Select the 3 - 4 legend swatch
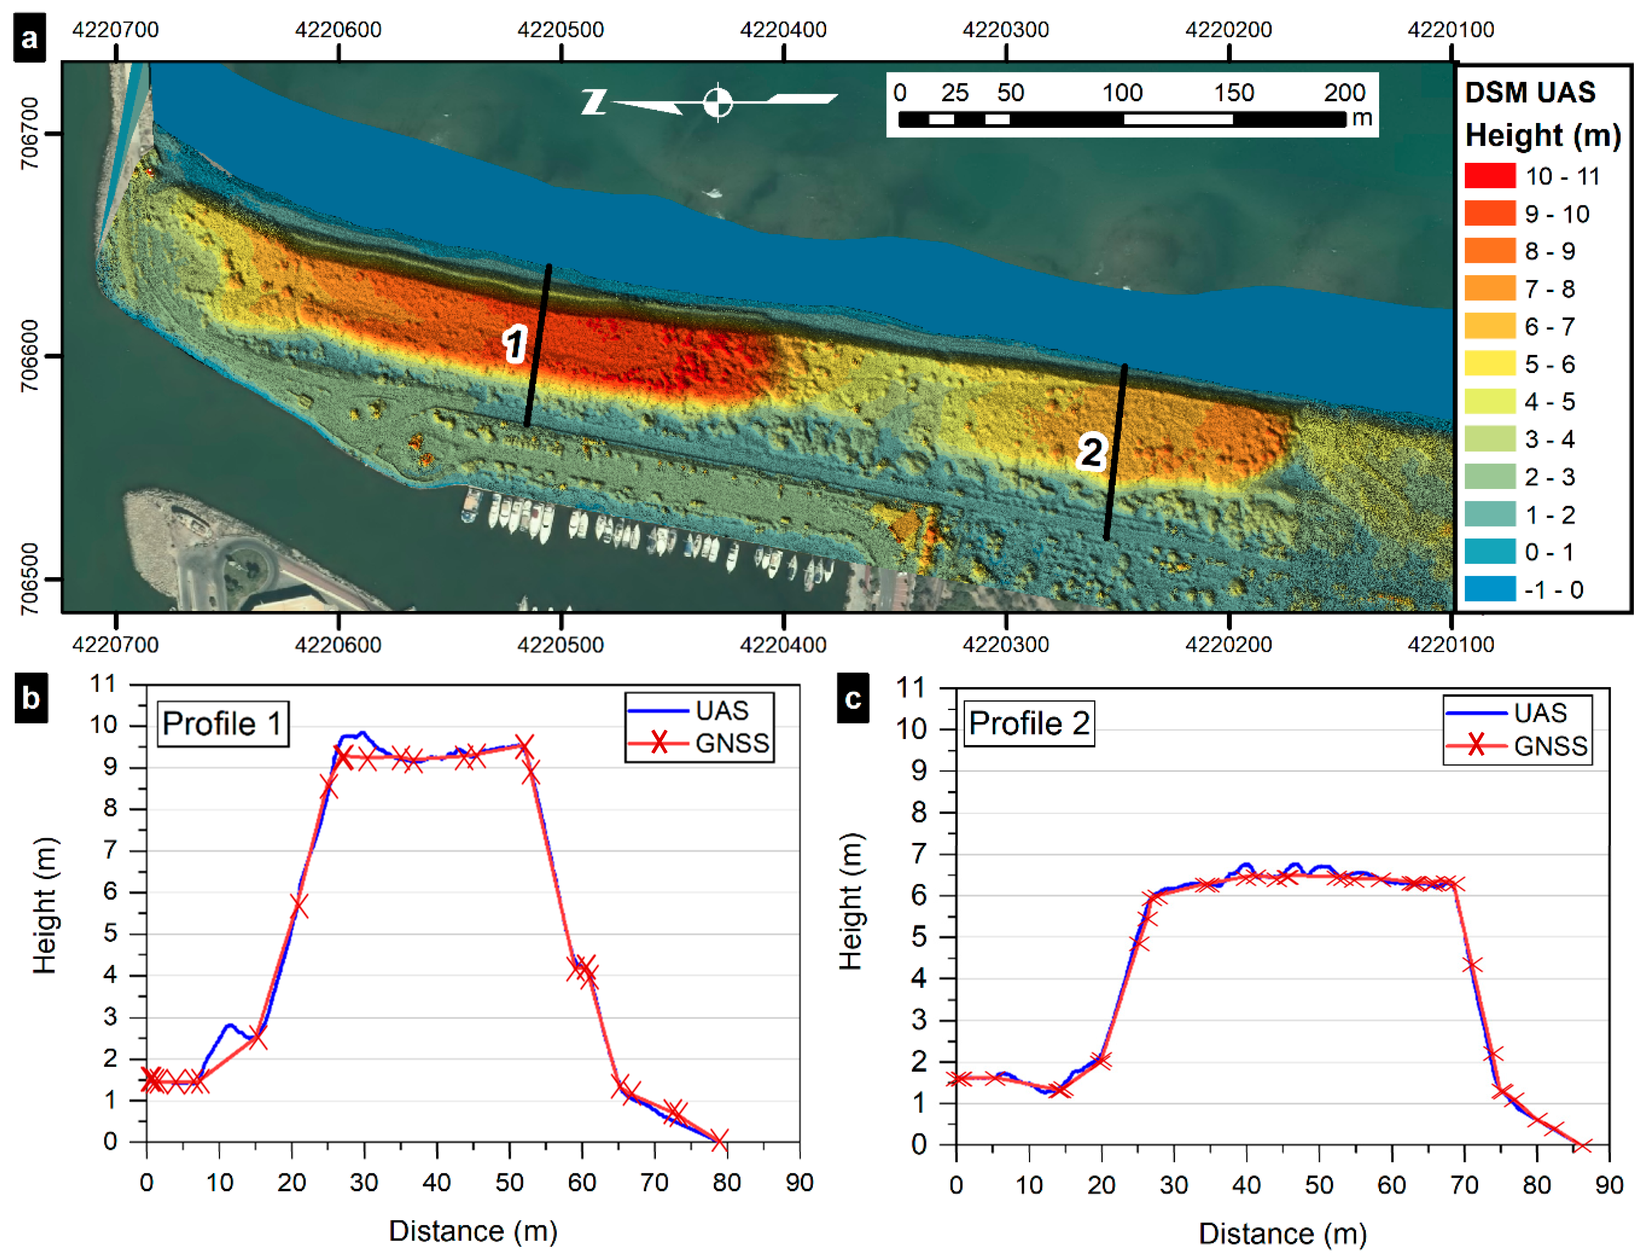 (1490, 438)
